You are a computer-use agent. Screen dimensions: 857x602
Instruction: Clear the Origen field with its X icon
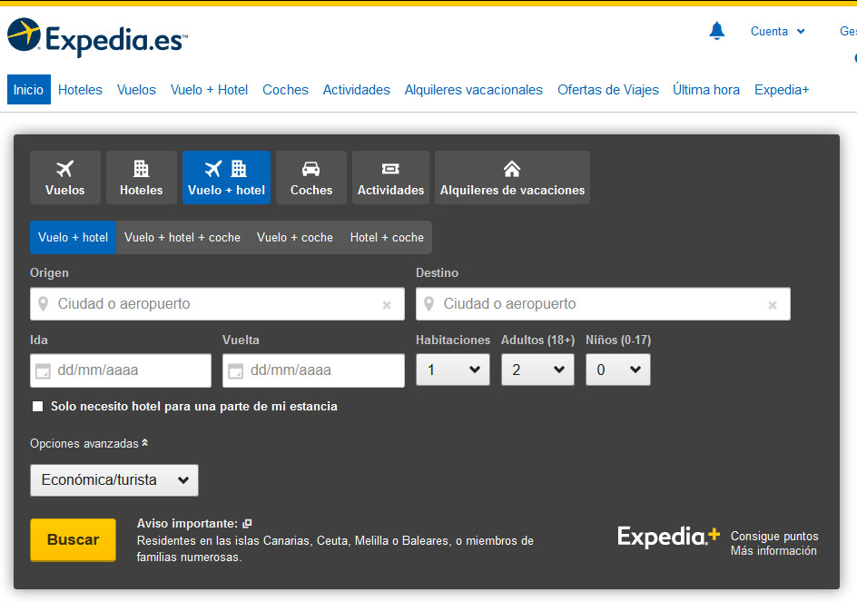coord(387,305)
